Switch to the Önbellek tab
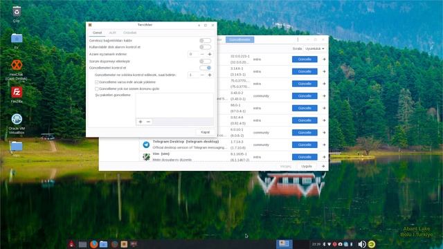 (129, 33)
